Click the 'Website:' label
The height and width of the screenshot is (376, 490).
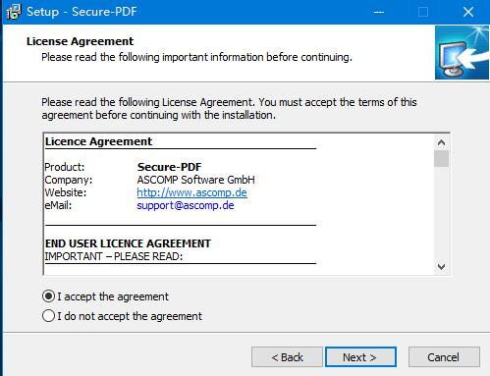(x=66, y=192)
